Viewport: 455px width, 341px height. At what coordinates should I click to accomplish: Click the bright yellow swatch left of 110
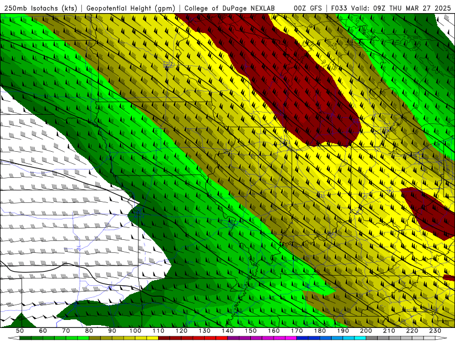152,338
